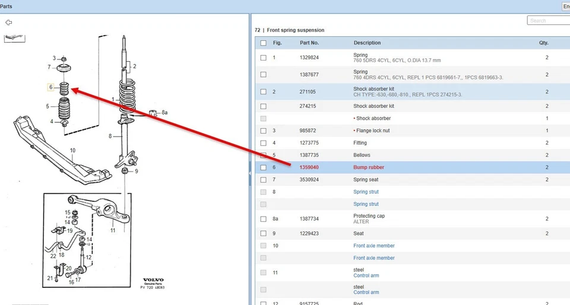The image size is (570, 305).
Task: Tick the checkbox for part 274215
Action: tap(263, 106)
